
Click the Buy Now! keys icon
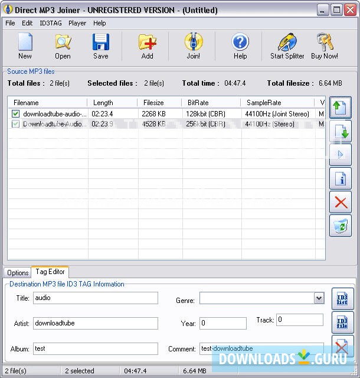(325, 46)
